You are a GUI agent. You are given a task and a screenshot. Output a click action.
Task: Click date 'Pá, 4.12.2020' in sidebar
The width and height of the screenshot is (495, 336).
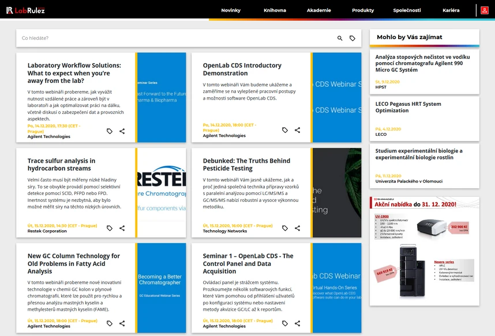coord(388,129)
